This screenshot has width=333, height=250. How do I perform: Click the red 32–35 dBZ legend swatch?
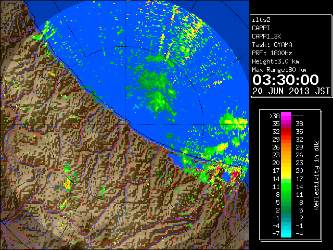point(286,132)
